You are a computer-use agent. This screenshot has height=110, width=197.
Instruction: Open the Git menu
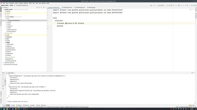pyautogui.click(x=40, y=3)
